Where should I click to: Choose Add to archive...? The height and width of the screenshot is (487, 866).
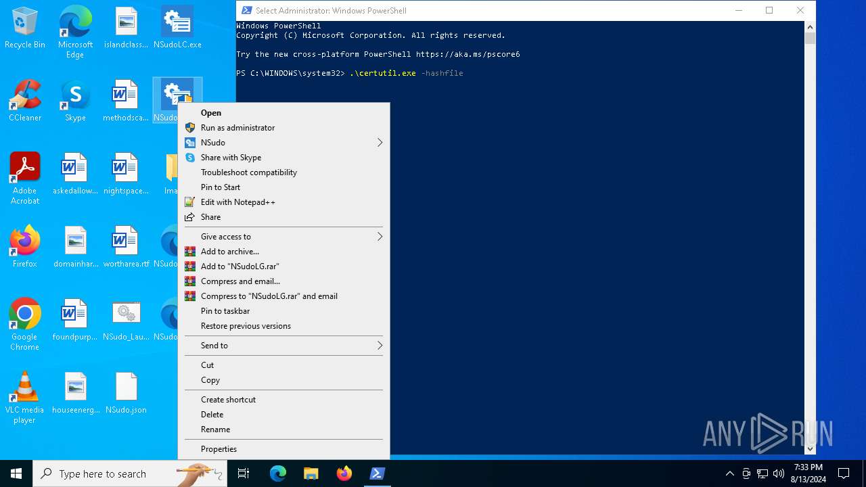coord(284,252)
